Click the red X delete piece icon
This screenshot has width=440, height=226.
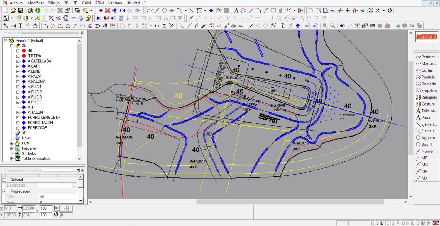tap(107, 11)
